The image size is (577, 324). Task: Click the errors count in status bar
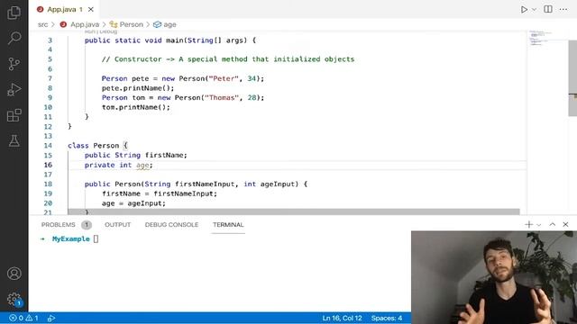(x=16, y=318)
